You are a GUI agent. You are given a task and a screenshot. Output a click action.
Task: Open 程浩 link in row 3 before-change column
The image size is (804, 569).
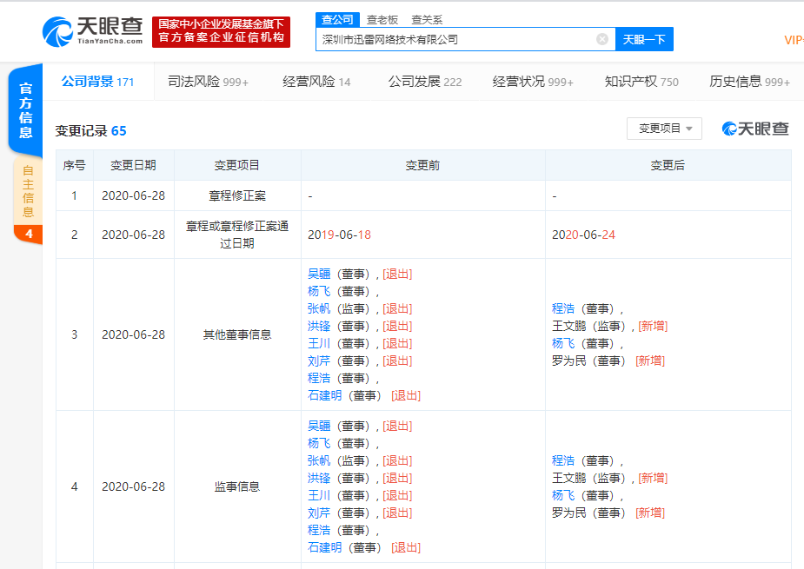319,378
